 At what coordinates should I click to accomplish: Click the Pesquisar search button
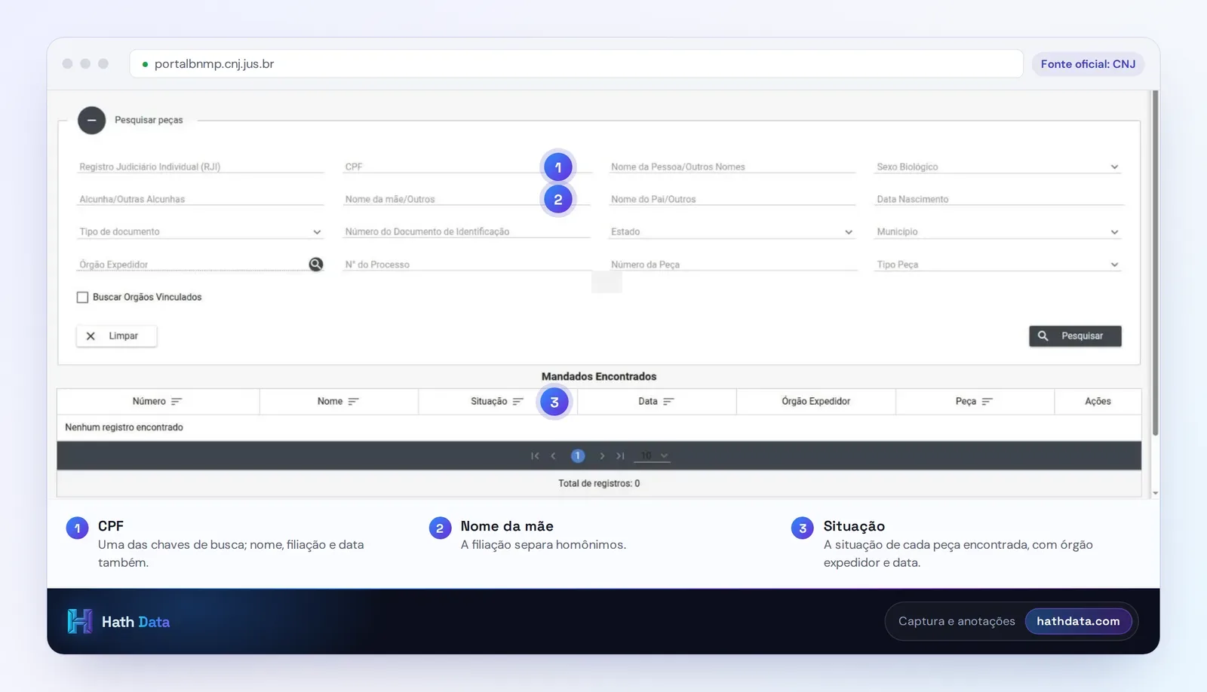tap(1075, 336)
